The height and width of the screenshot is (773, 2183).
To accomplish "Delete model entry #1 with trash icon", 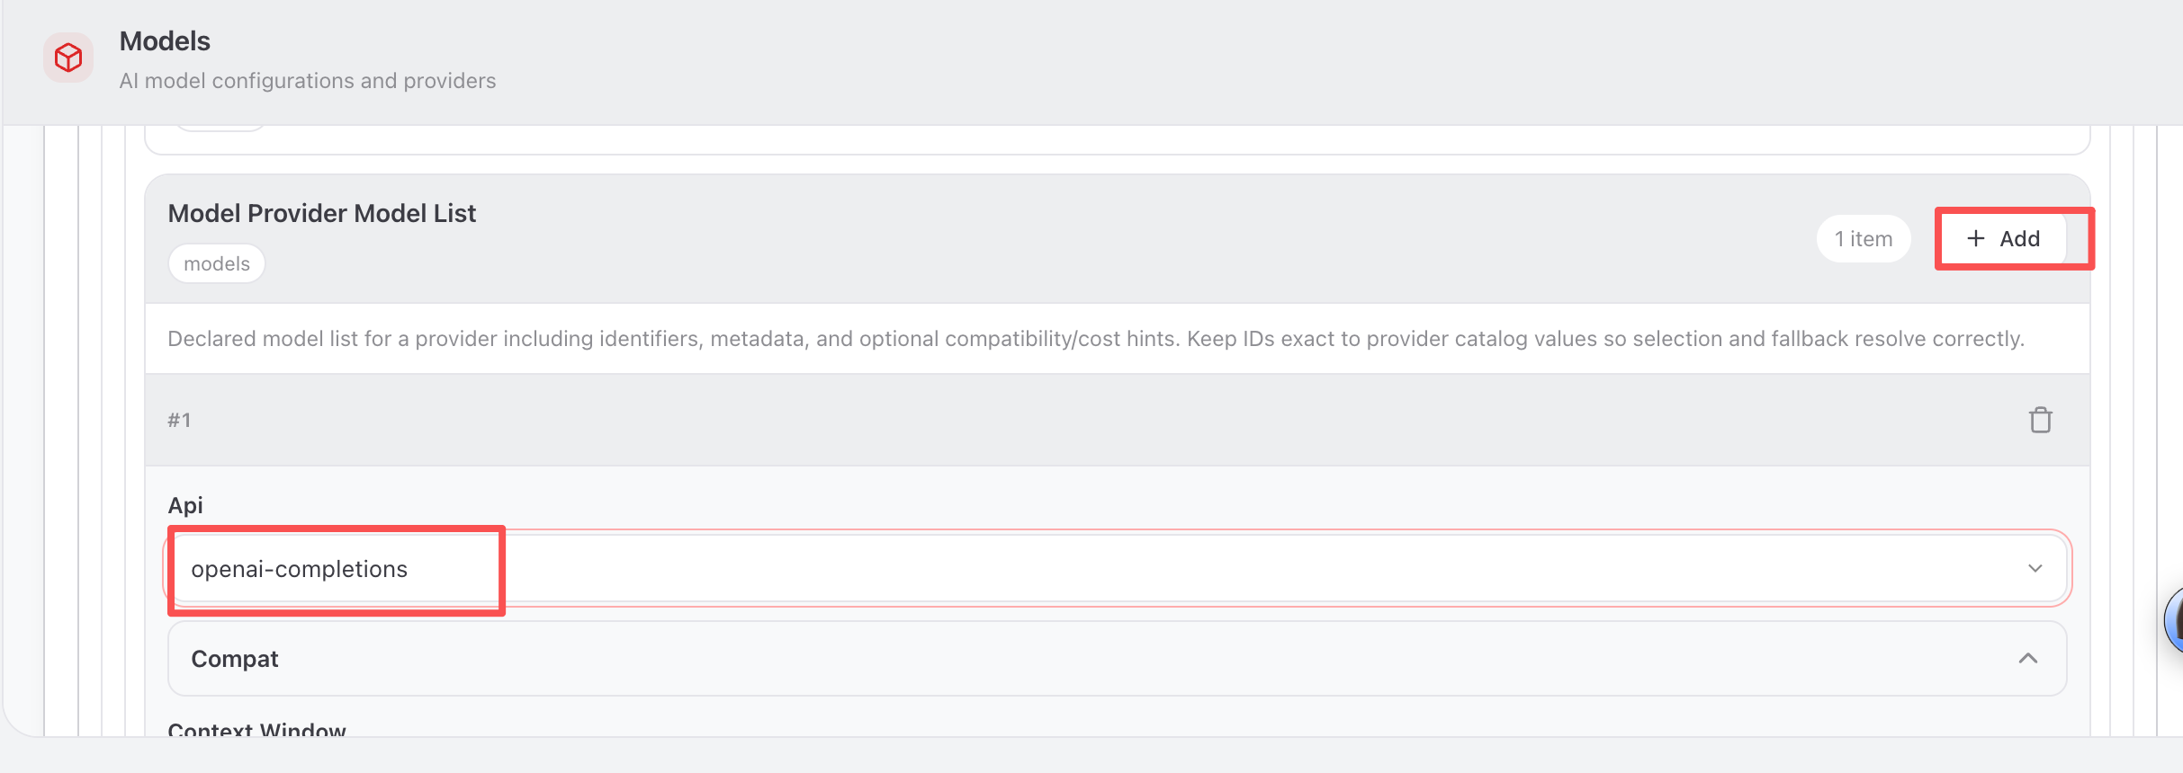I will point(2040,420).
